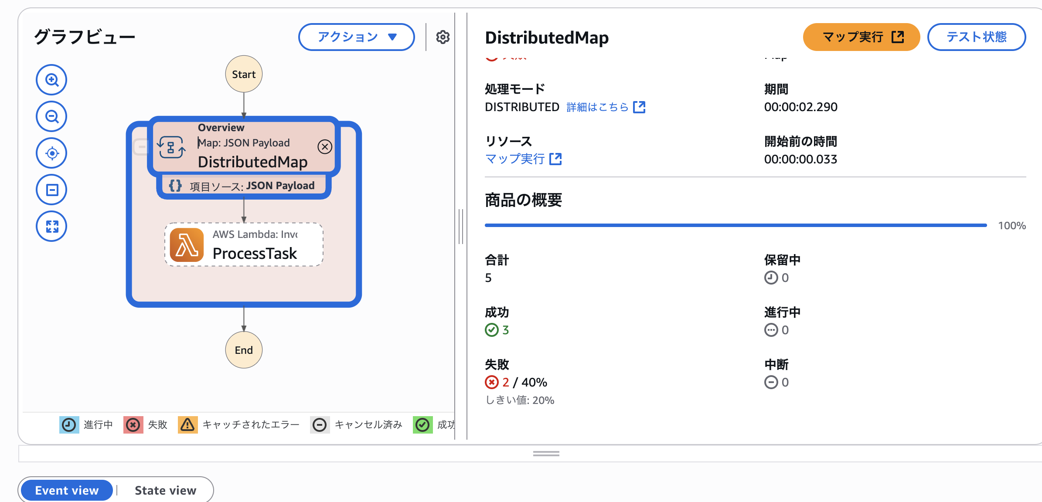The image size is (1042, 502).
Task: Click the DISTRIBUTED processing mode text
Action: [522, 107]
